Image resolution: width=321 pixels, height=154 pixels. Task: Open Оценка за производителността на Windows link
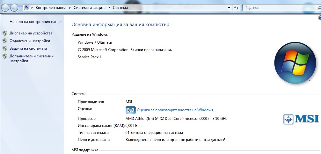tap(175, 110)
